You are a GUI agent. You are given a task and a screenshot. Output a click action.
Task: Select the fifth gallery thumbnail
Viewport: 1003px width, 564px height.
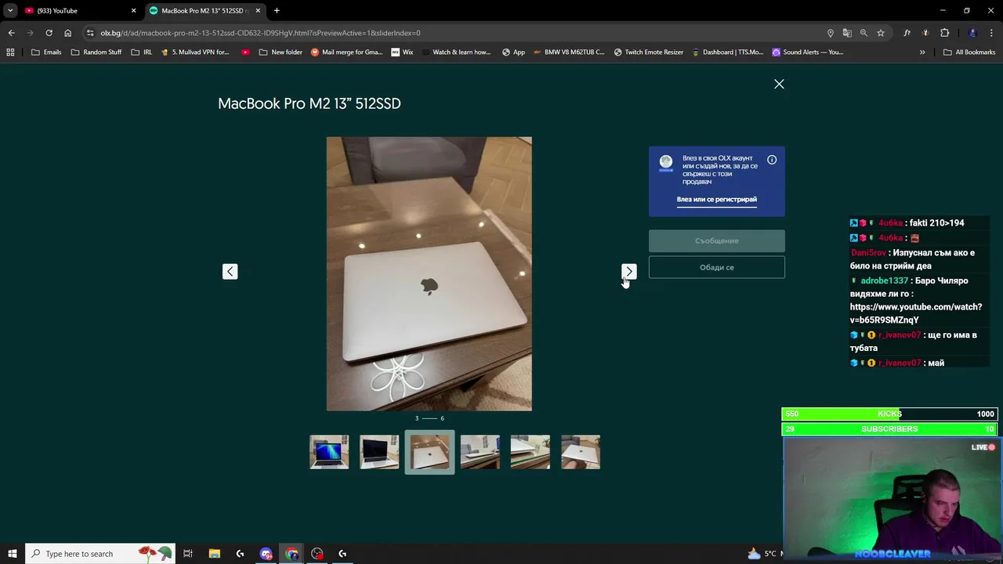(530, 452)
